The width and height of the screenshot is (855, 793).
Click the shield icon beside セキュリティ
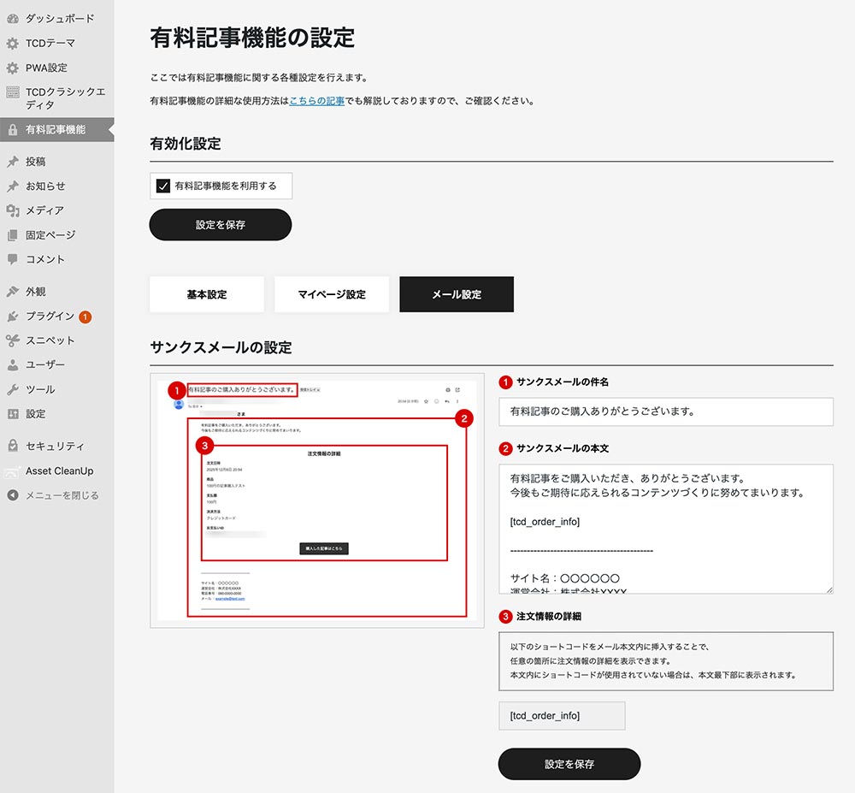coord(12,446)
